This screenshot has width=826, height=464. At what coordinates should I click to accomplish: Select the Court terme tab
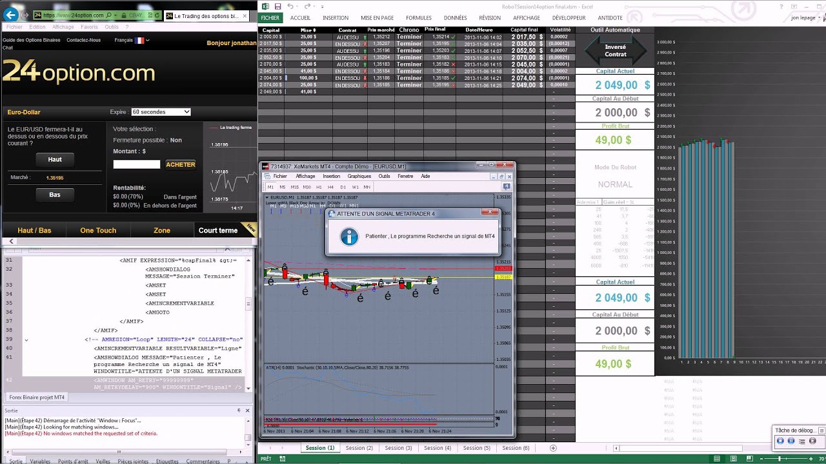[218, 230]
